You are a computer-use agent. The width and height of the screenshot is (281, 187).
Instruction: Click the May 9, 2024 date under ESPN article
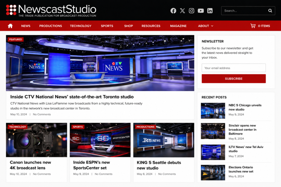(81, 174)
